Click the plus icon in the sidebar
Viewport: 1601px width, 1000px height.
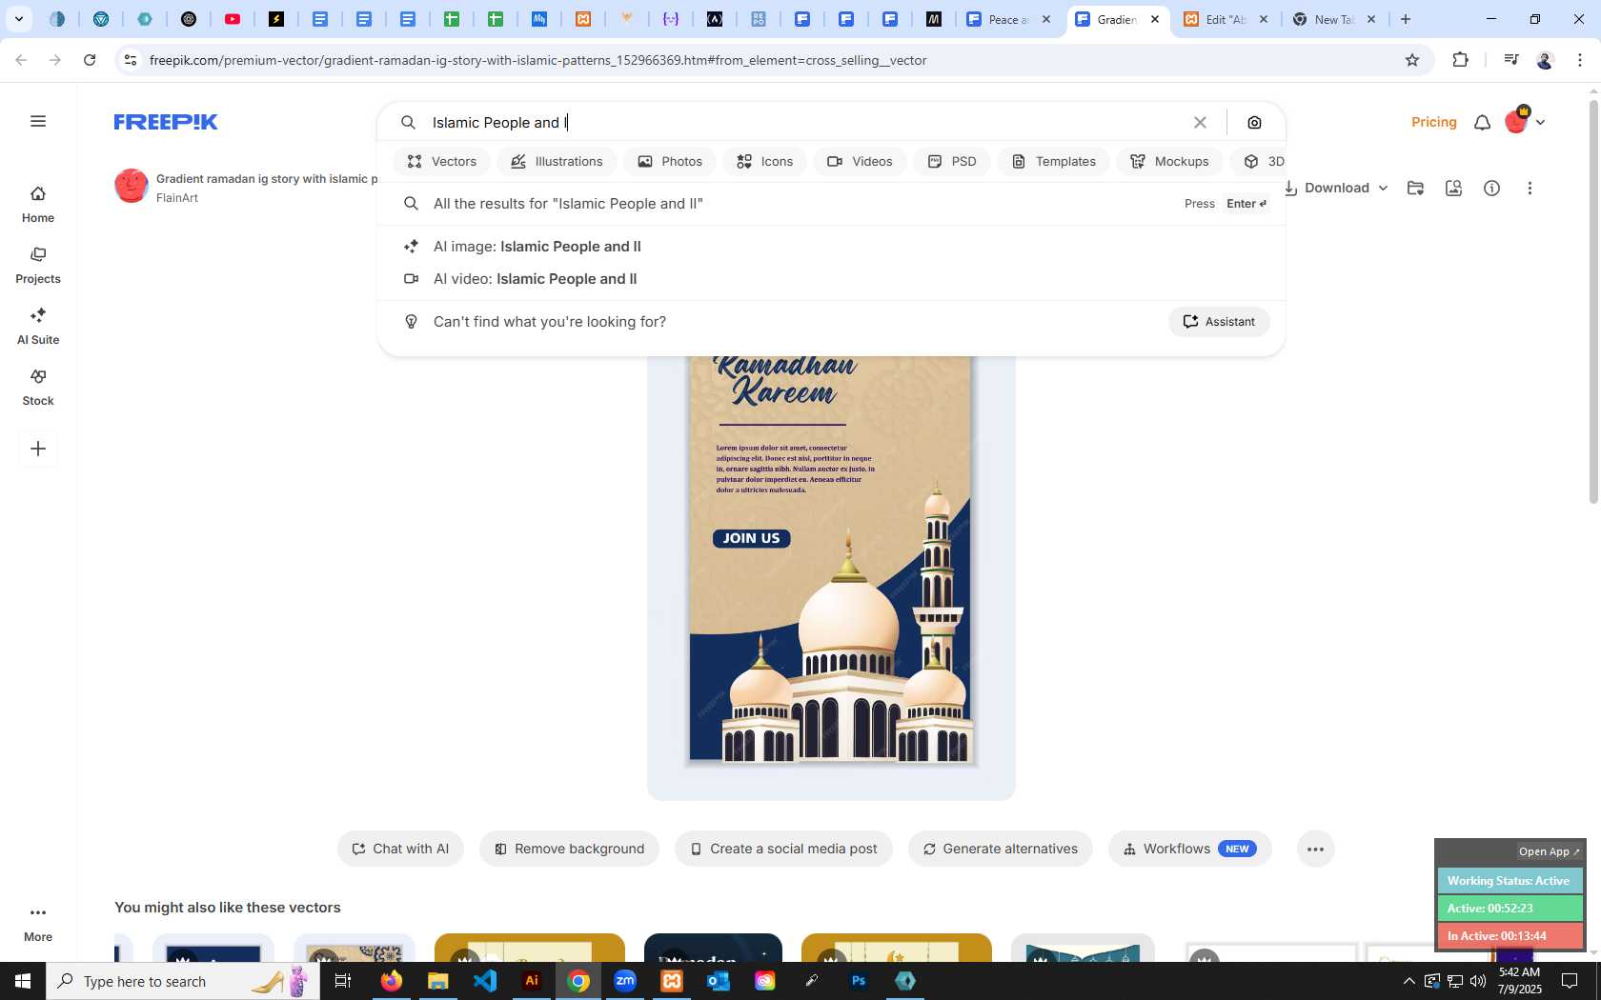(38, 449)
